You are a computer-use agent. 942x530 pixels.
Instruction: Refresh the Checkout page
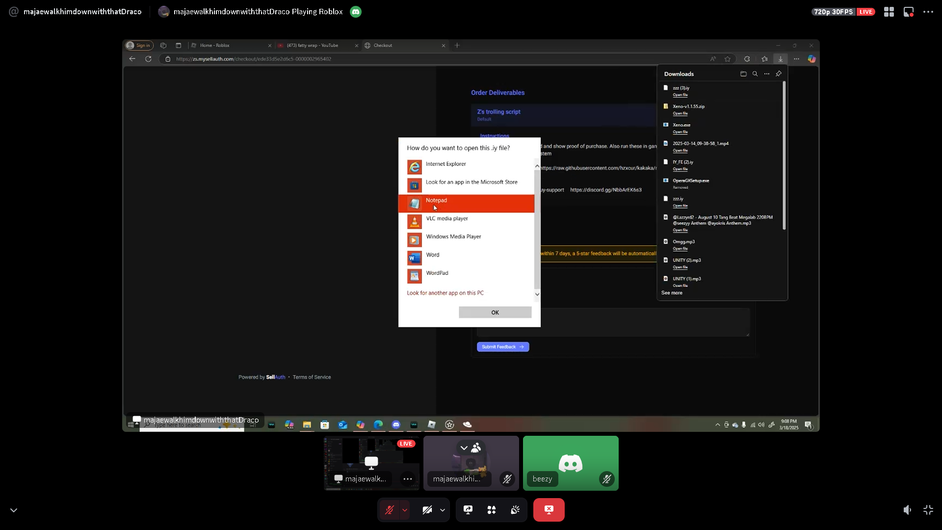point(148,59)
